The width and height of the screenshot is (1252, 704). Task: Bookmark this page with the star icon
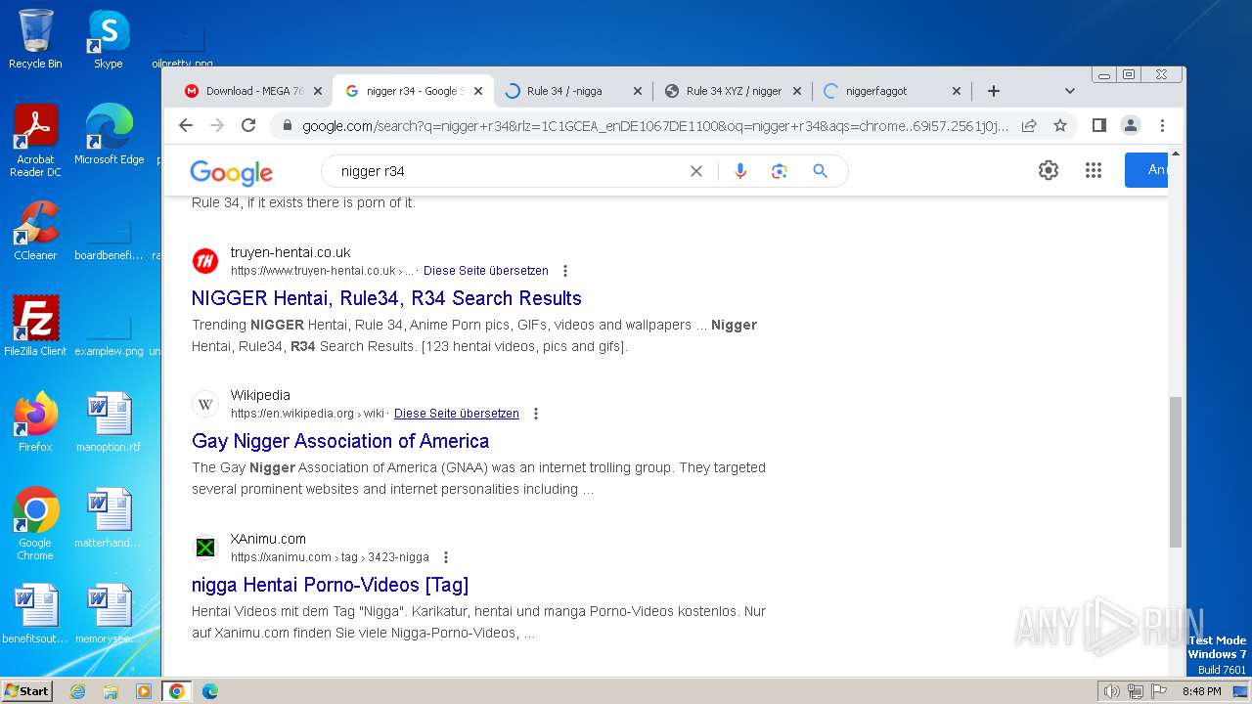pyautogui.click(x=1060, y=125)
